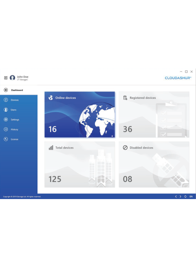
Task: Open the Settings gear icon in the sidebar
Action: (6, 120)
